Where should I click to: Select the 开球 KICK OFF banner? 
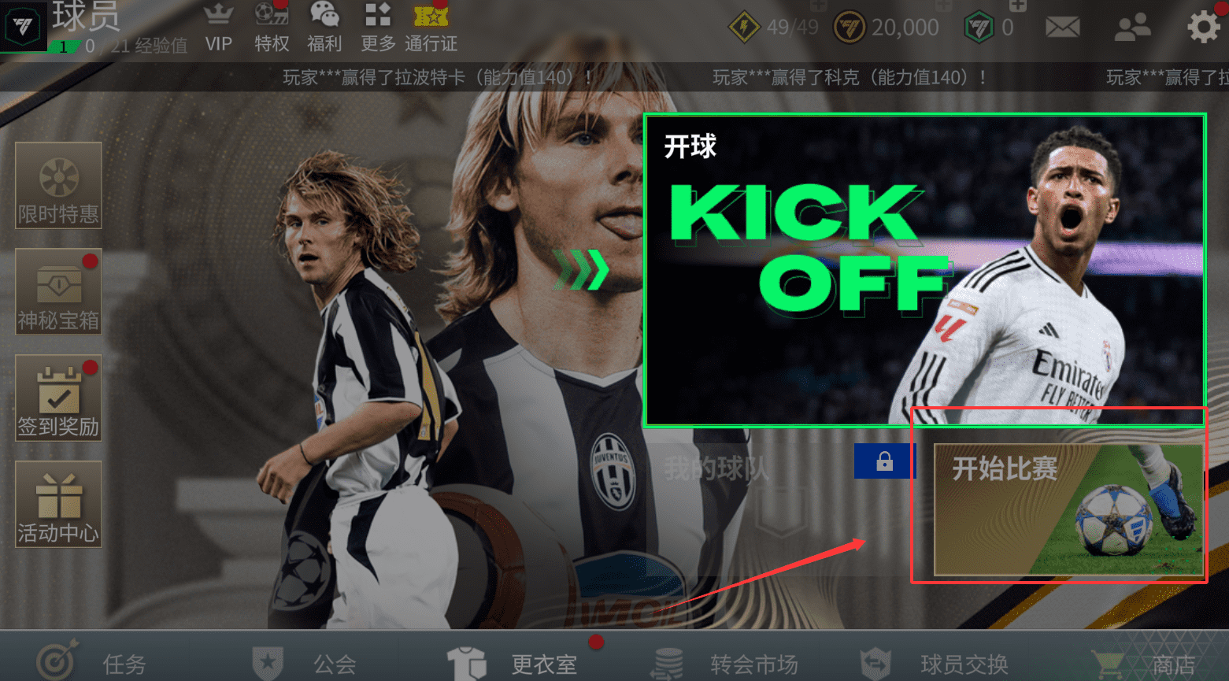(925, 271)
